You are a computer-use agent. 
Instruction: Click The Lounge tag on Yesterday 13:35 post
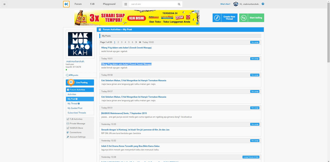tap(255, 124)
